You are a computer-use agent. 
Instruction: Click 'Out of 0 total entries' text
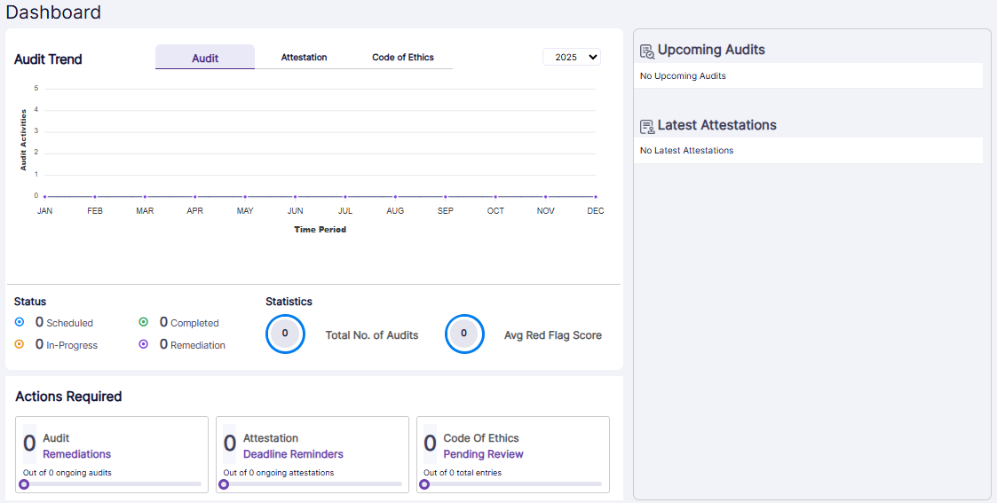coord(463,473)
